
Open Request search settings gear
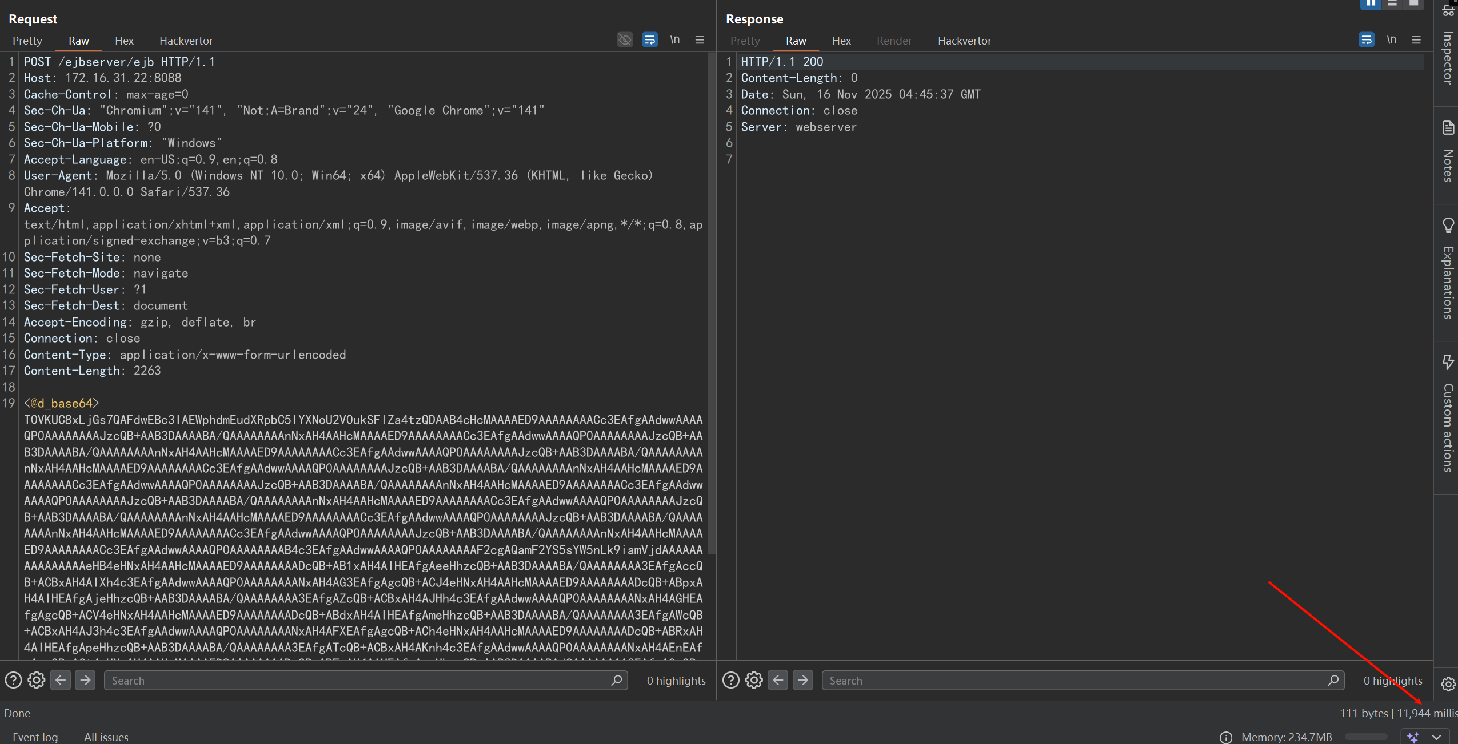(37, 680)
